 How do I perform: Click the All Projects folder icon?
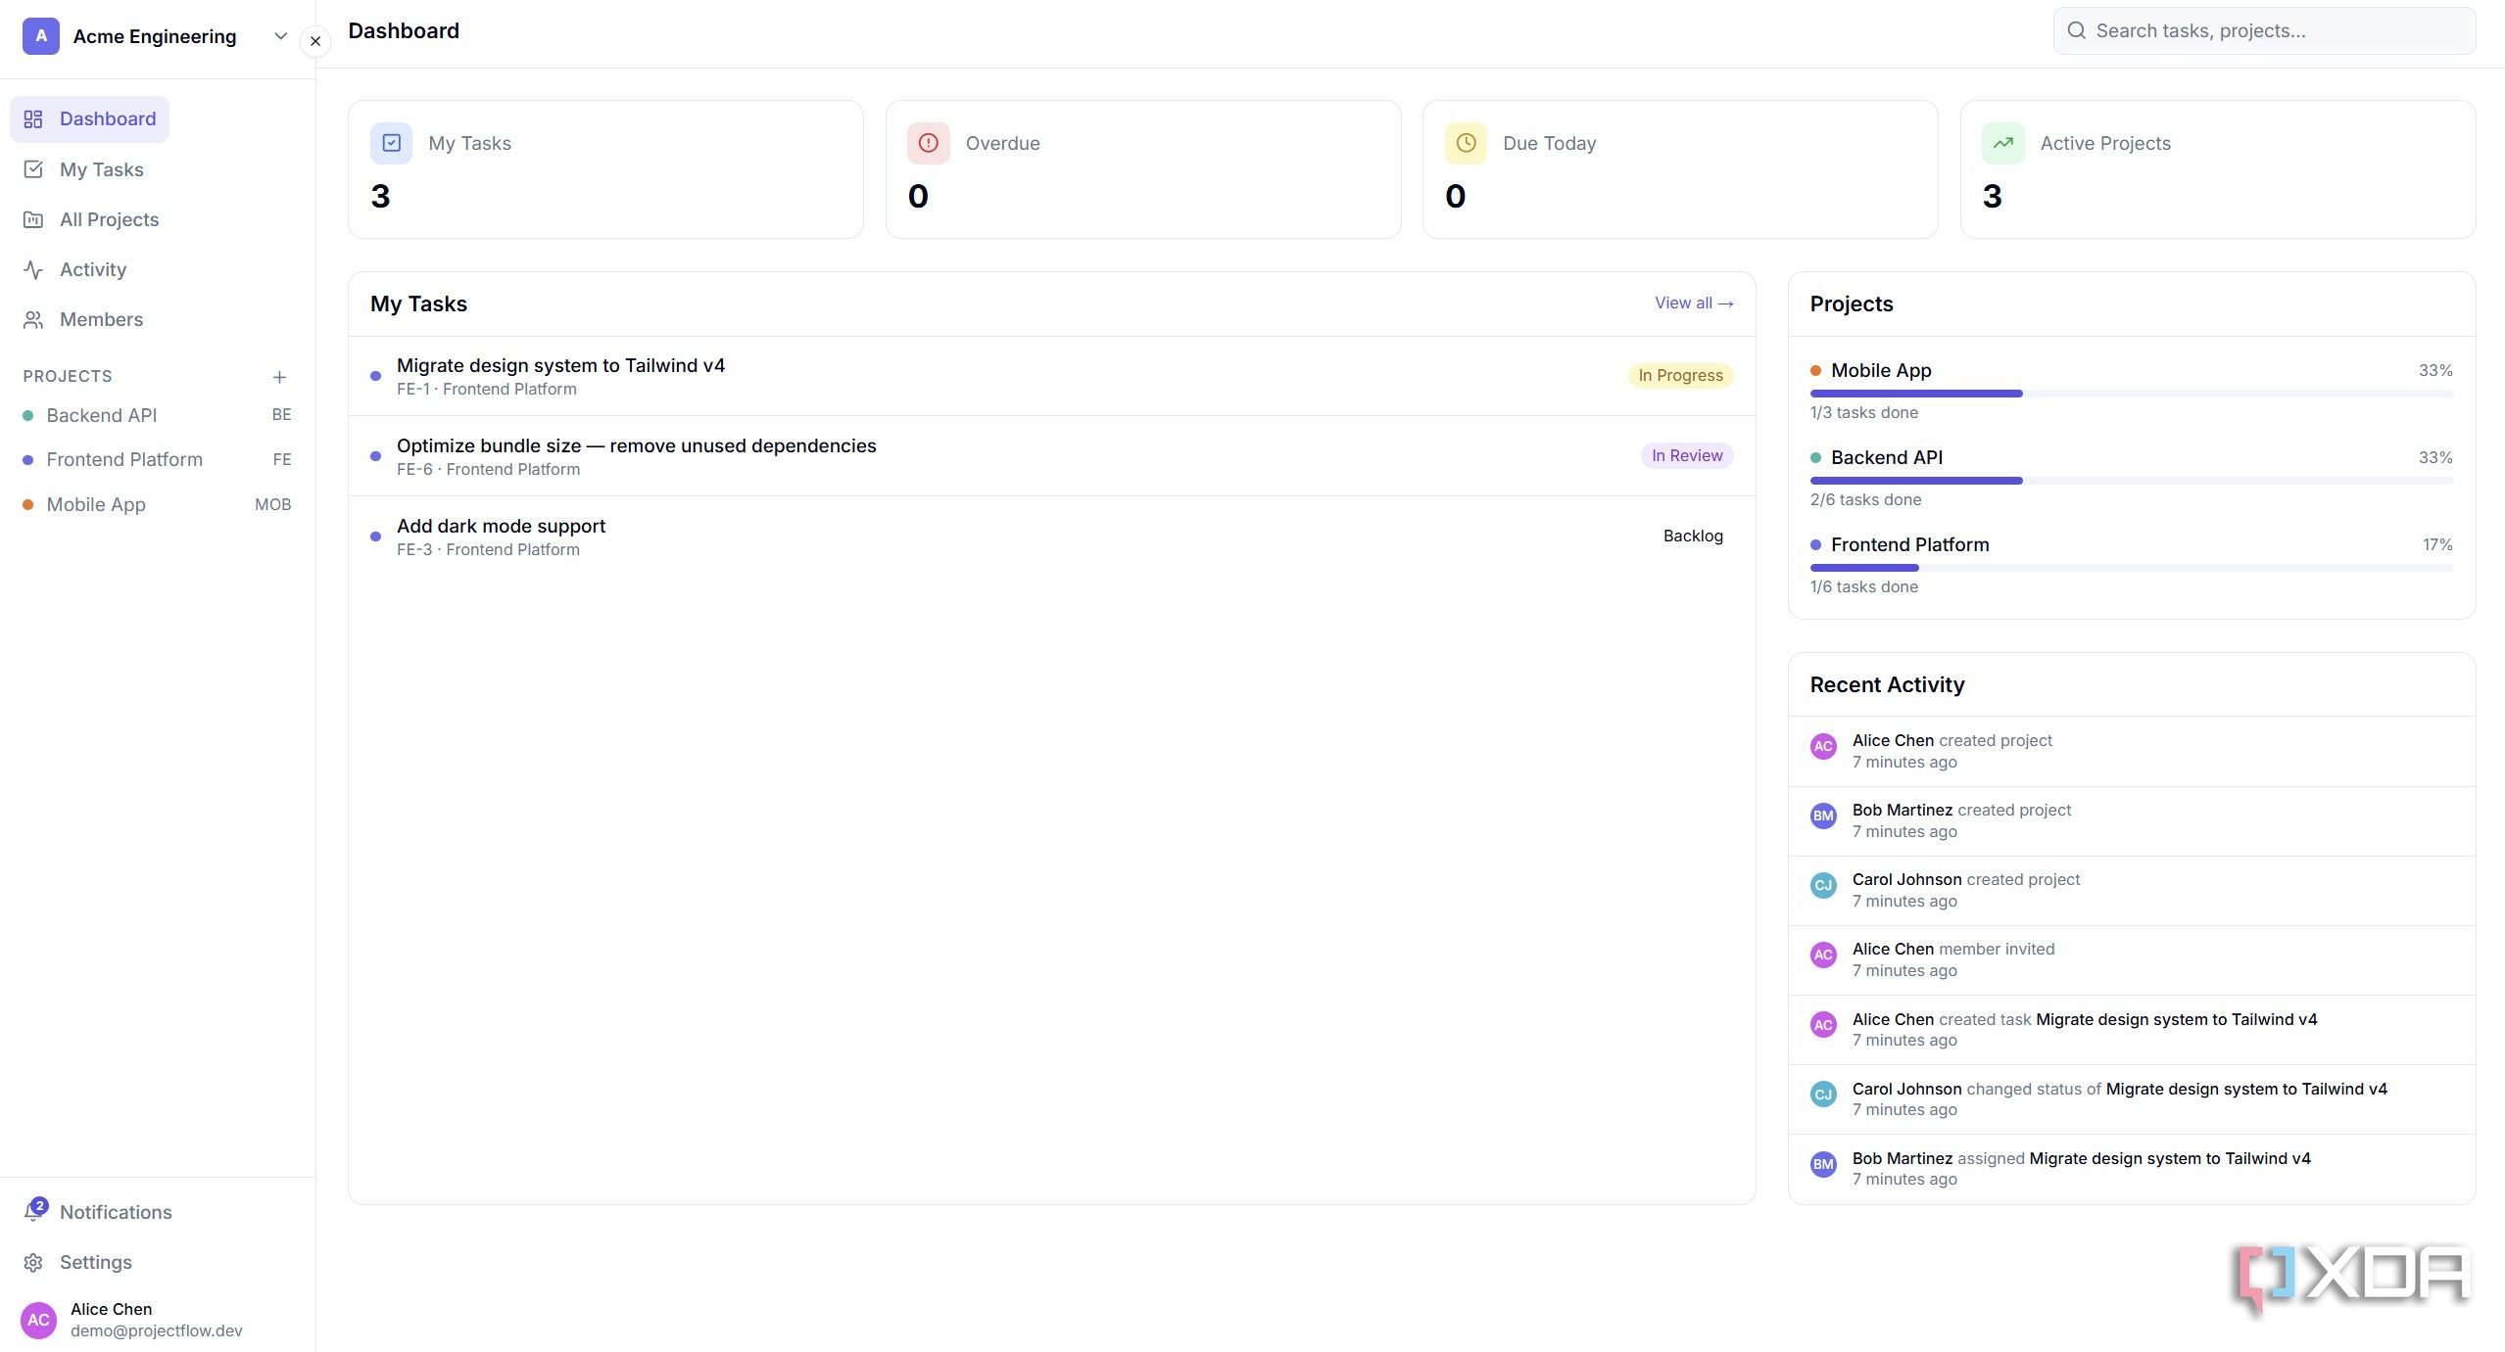33,219
